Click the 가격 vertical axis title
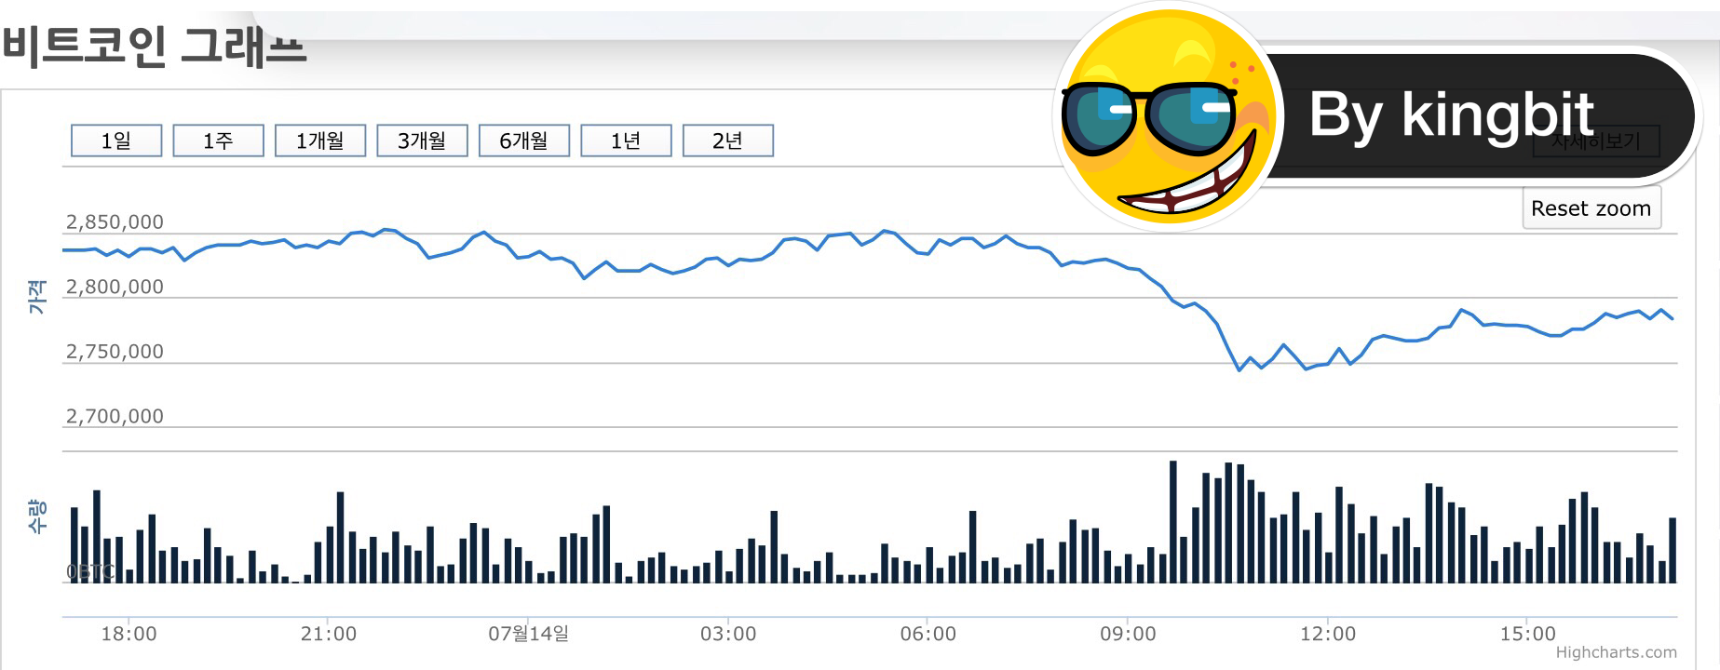 point(36,297)
